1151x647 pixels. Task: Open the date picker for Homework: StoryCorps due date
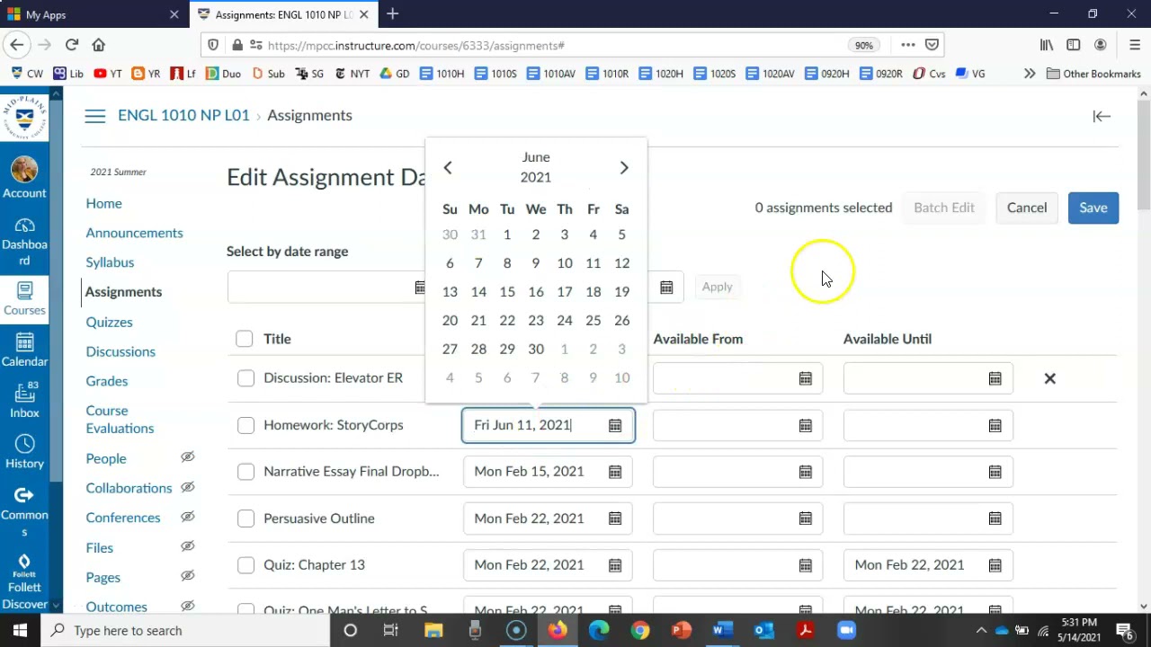615,425
